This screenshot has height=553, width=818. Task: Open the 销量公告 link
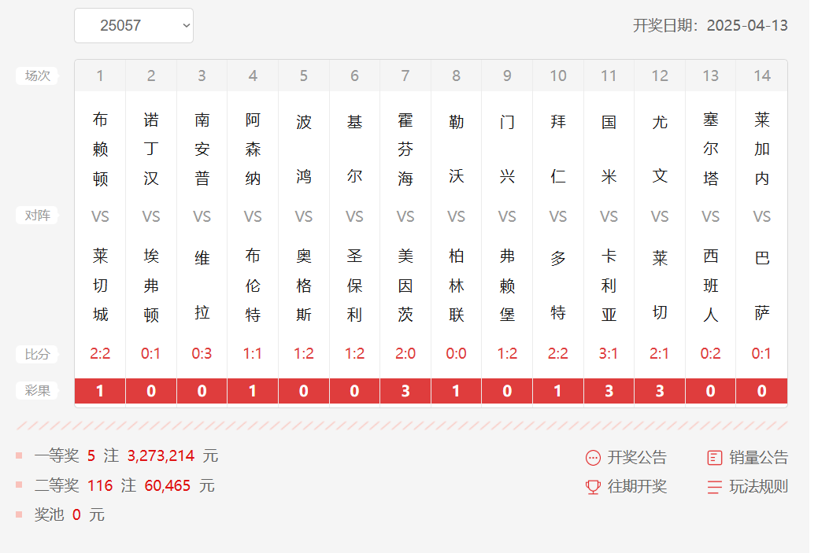tap(758, 458)
